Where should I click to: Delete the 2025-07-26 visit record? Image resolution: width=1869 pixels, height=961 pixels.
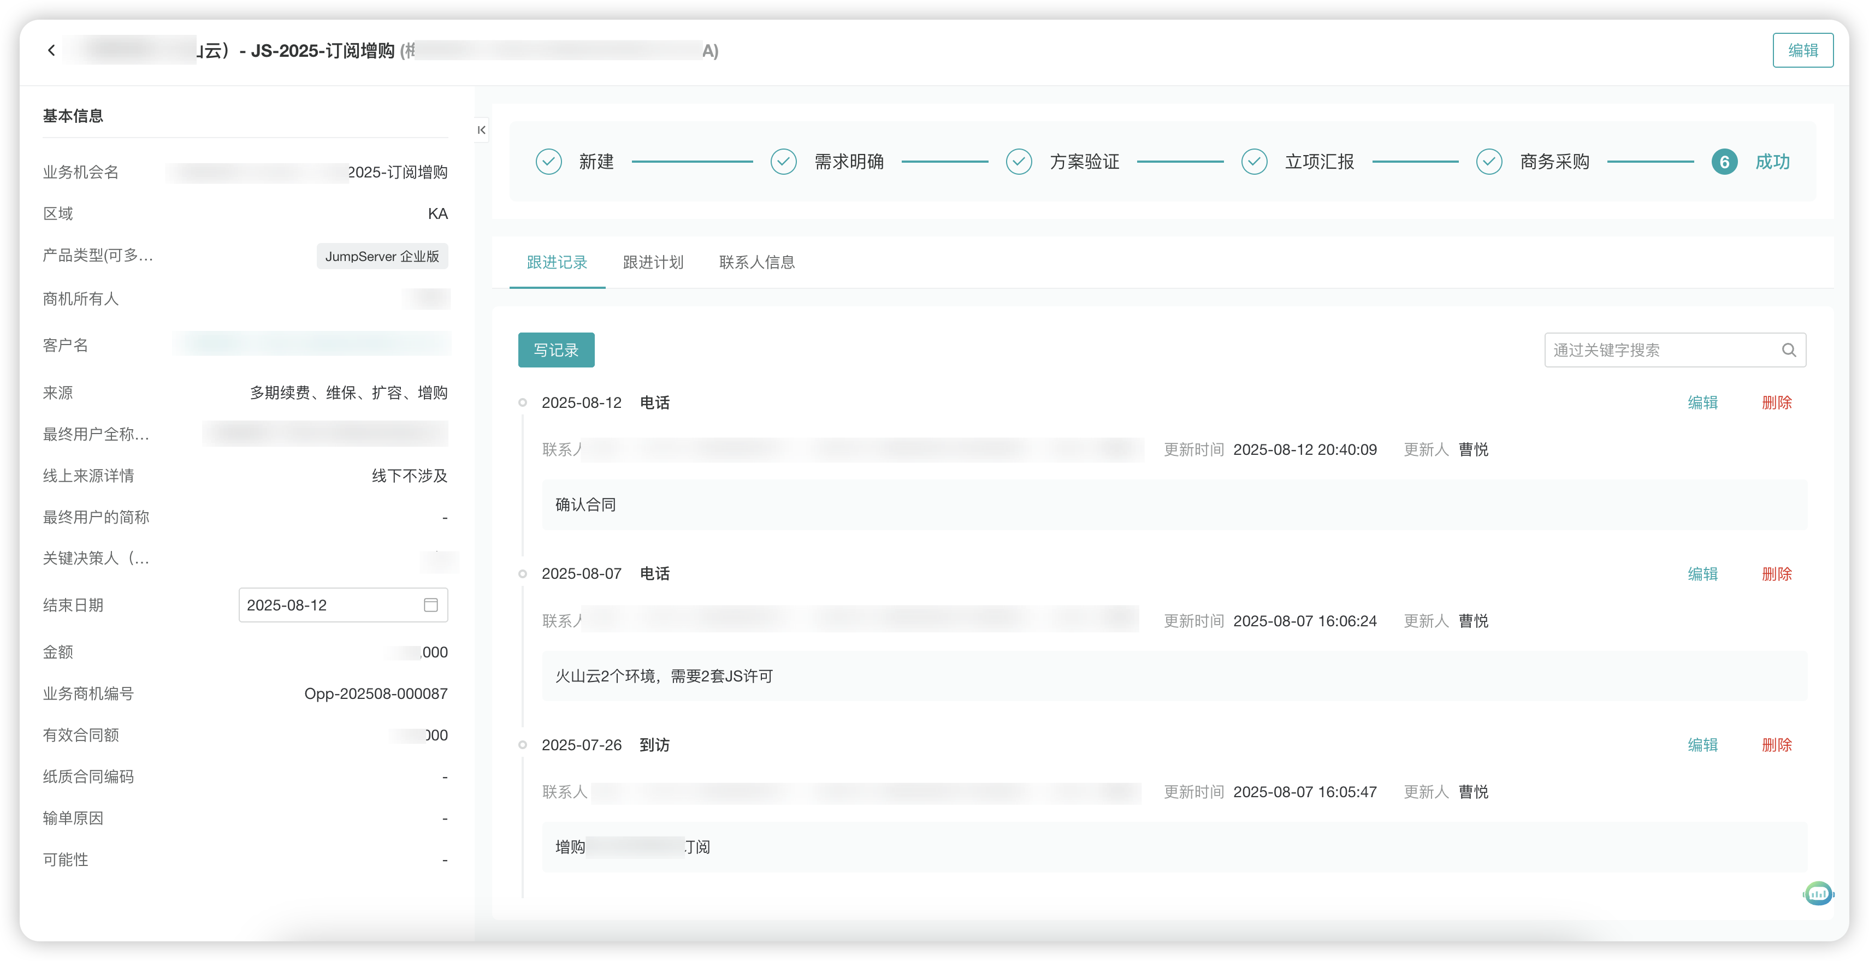[x=1776, y=745]
